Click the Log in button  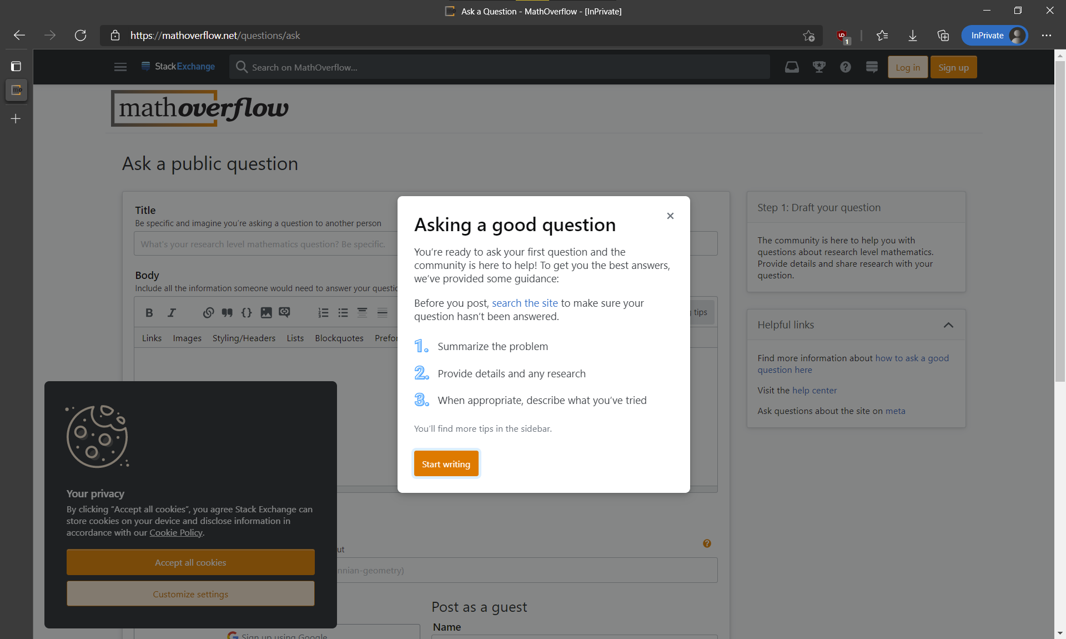pos(908,67)
